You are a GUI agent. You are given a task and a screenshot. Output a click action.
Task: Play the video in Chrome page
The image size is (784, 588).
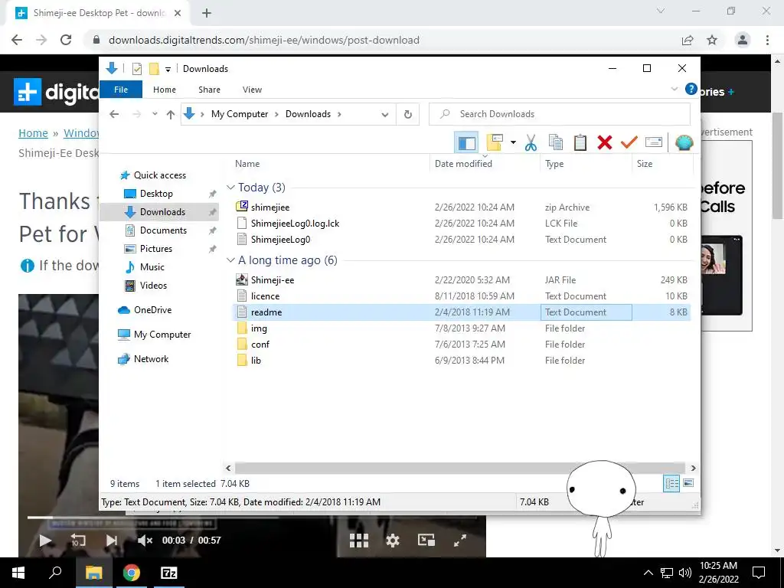click(45, 540)
